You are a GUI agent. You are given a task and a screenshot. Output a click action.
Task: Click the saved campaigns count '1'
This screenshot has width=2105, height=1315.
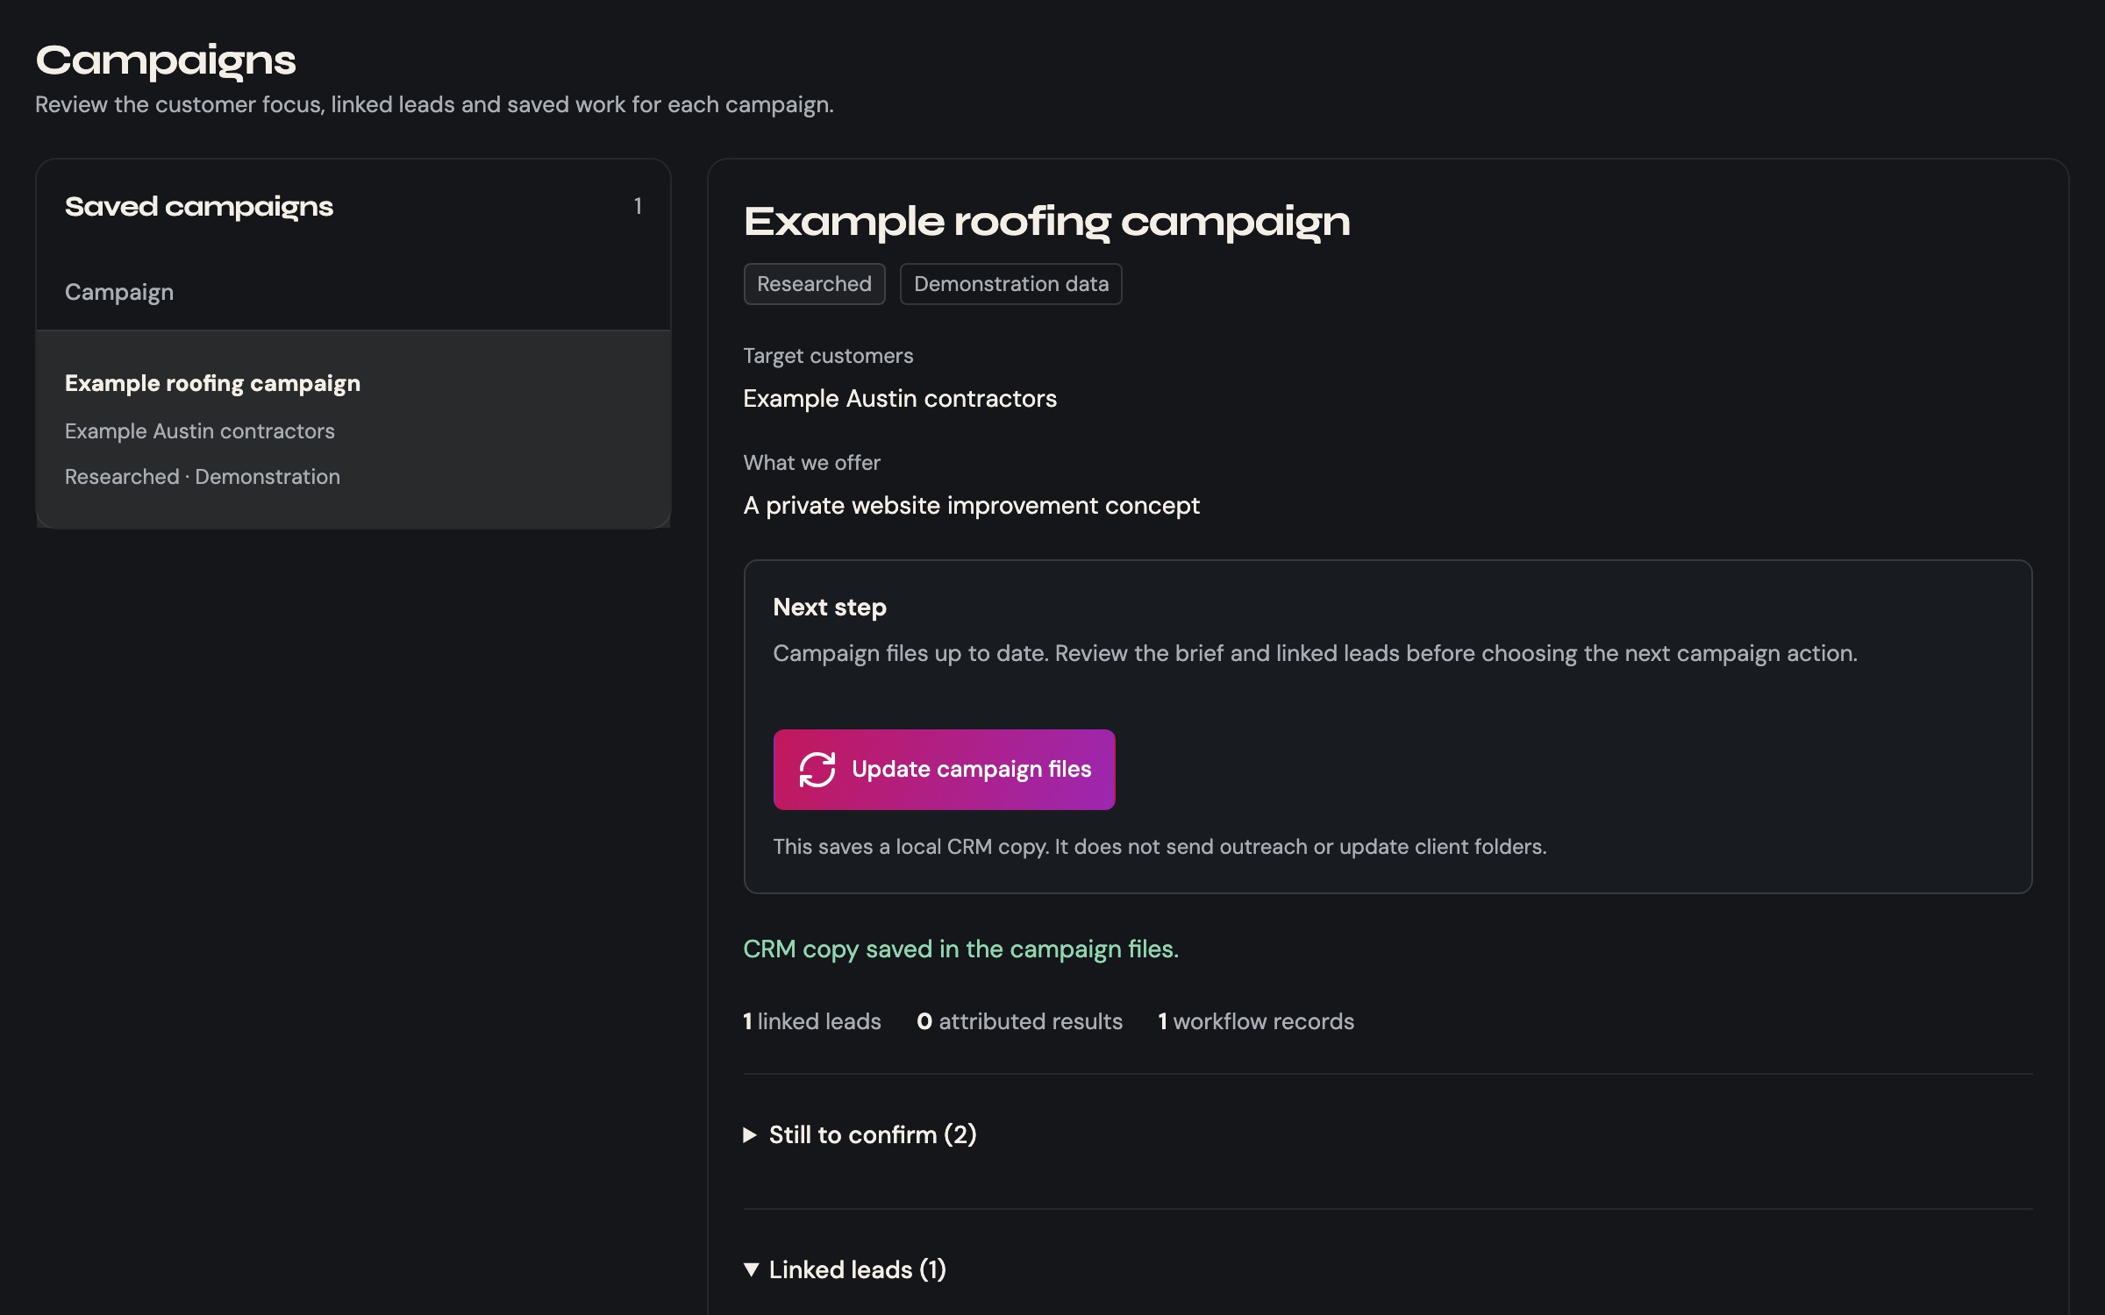pyautogui.click(x=638, y=206)
